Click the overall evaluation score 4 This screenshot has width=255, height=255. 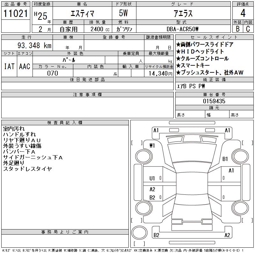[243, 13]
